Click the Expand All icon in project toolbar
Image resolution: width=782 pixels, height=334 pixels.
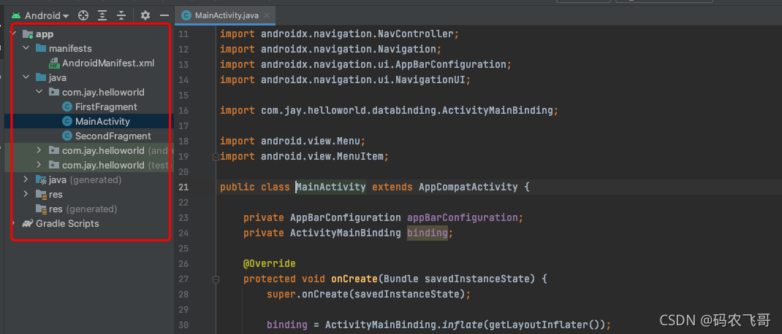click(x=102, y=15)
